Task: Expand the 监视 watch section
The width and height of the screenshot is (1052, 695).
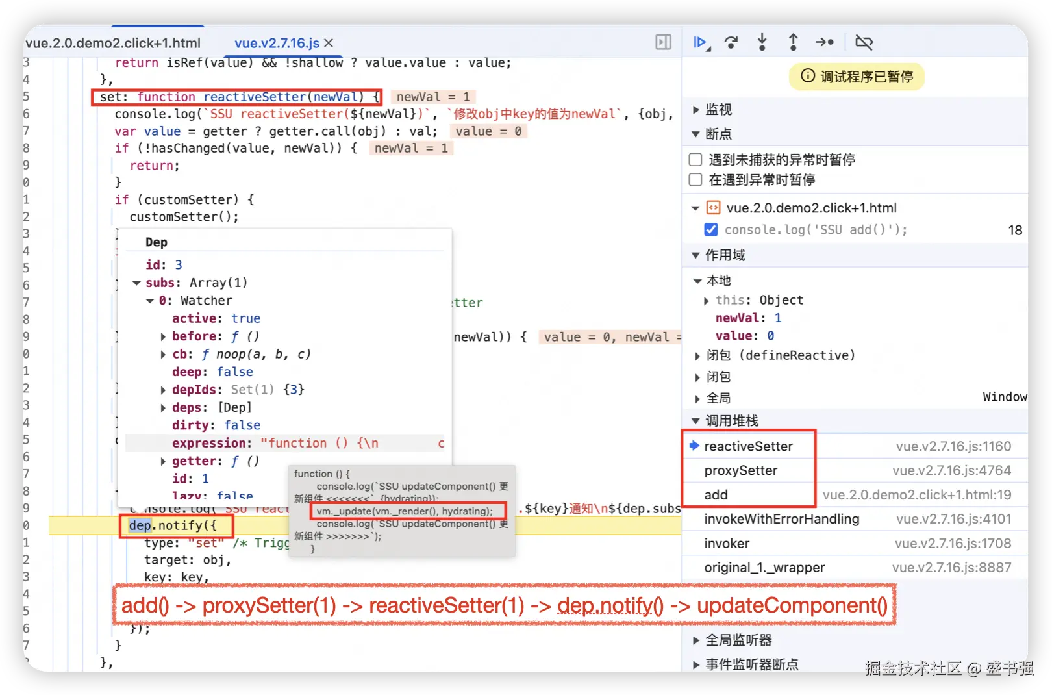Action: 696,110
